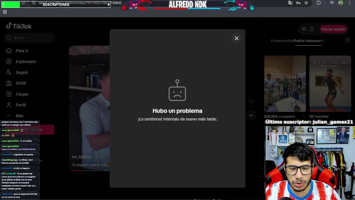Open the VIVIR live section
Screen dimensions: 355x200
click(21, 83)
